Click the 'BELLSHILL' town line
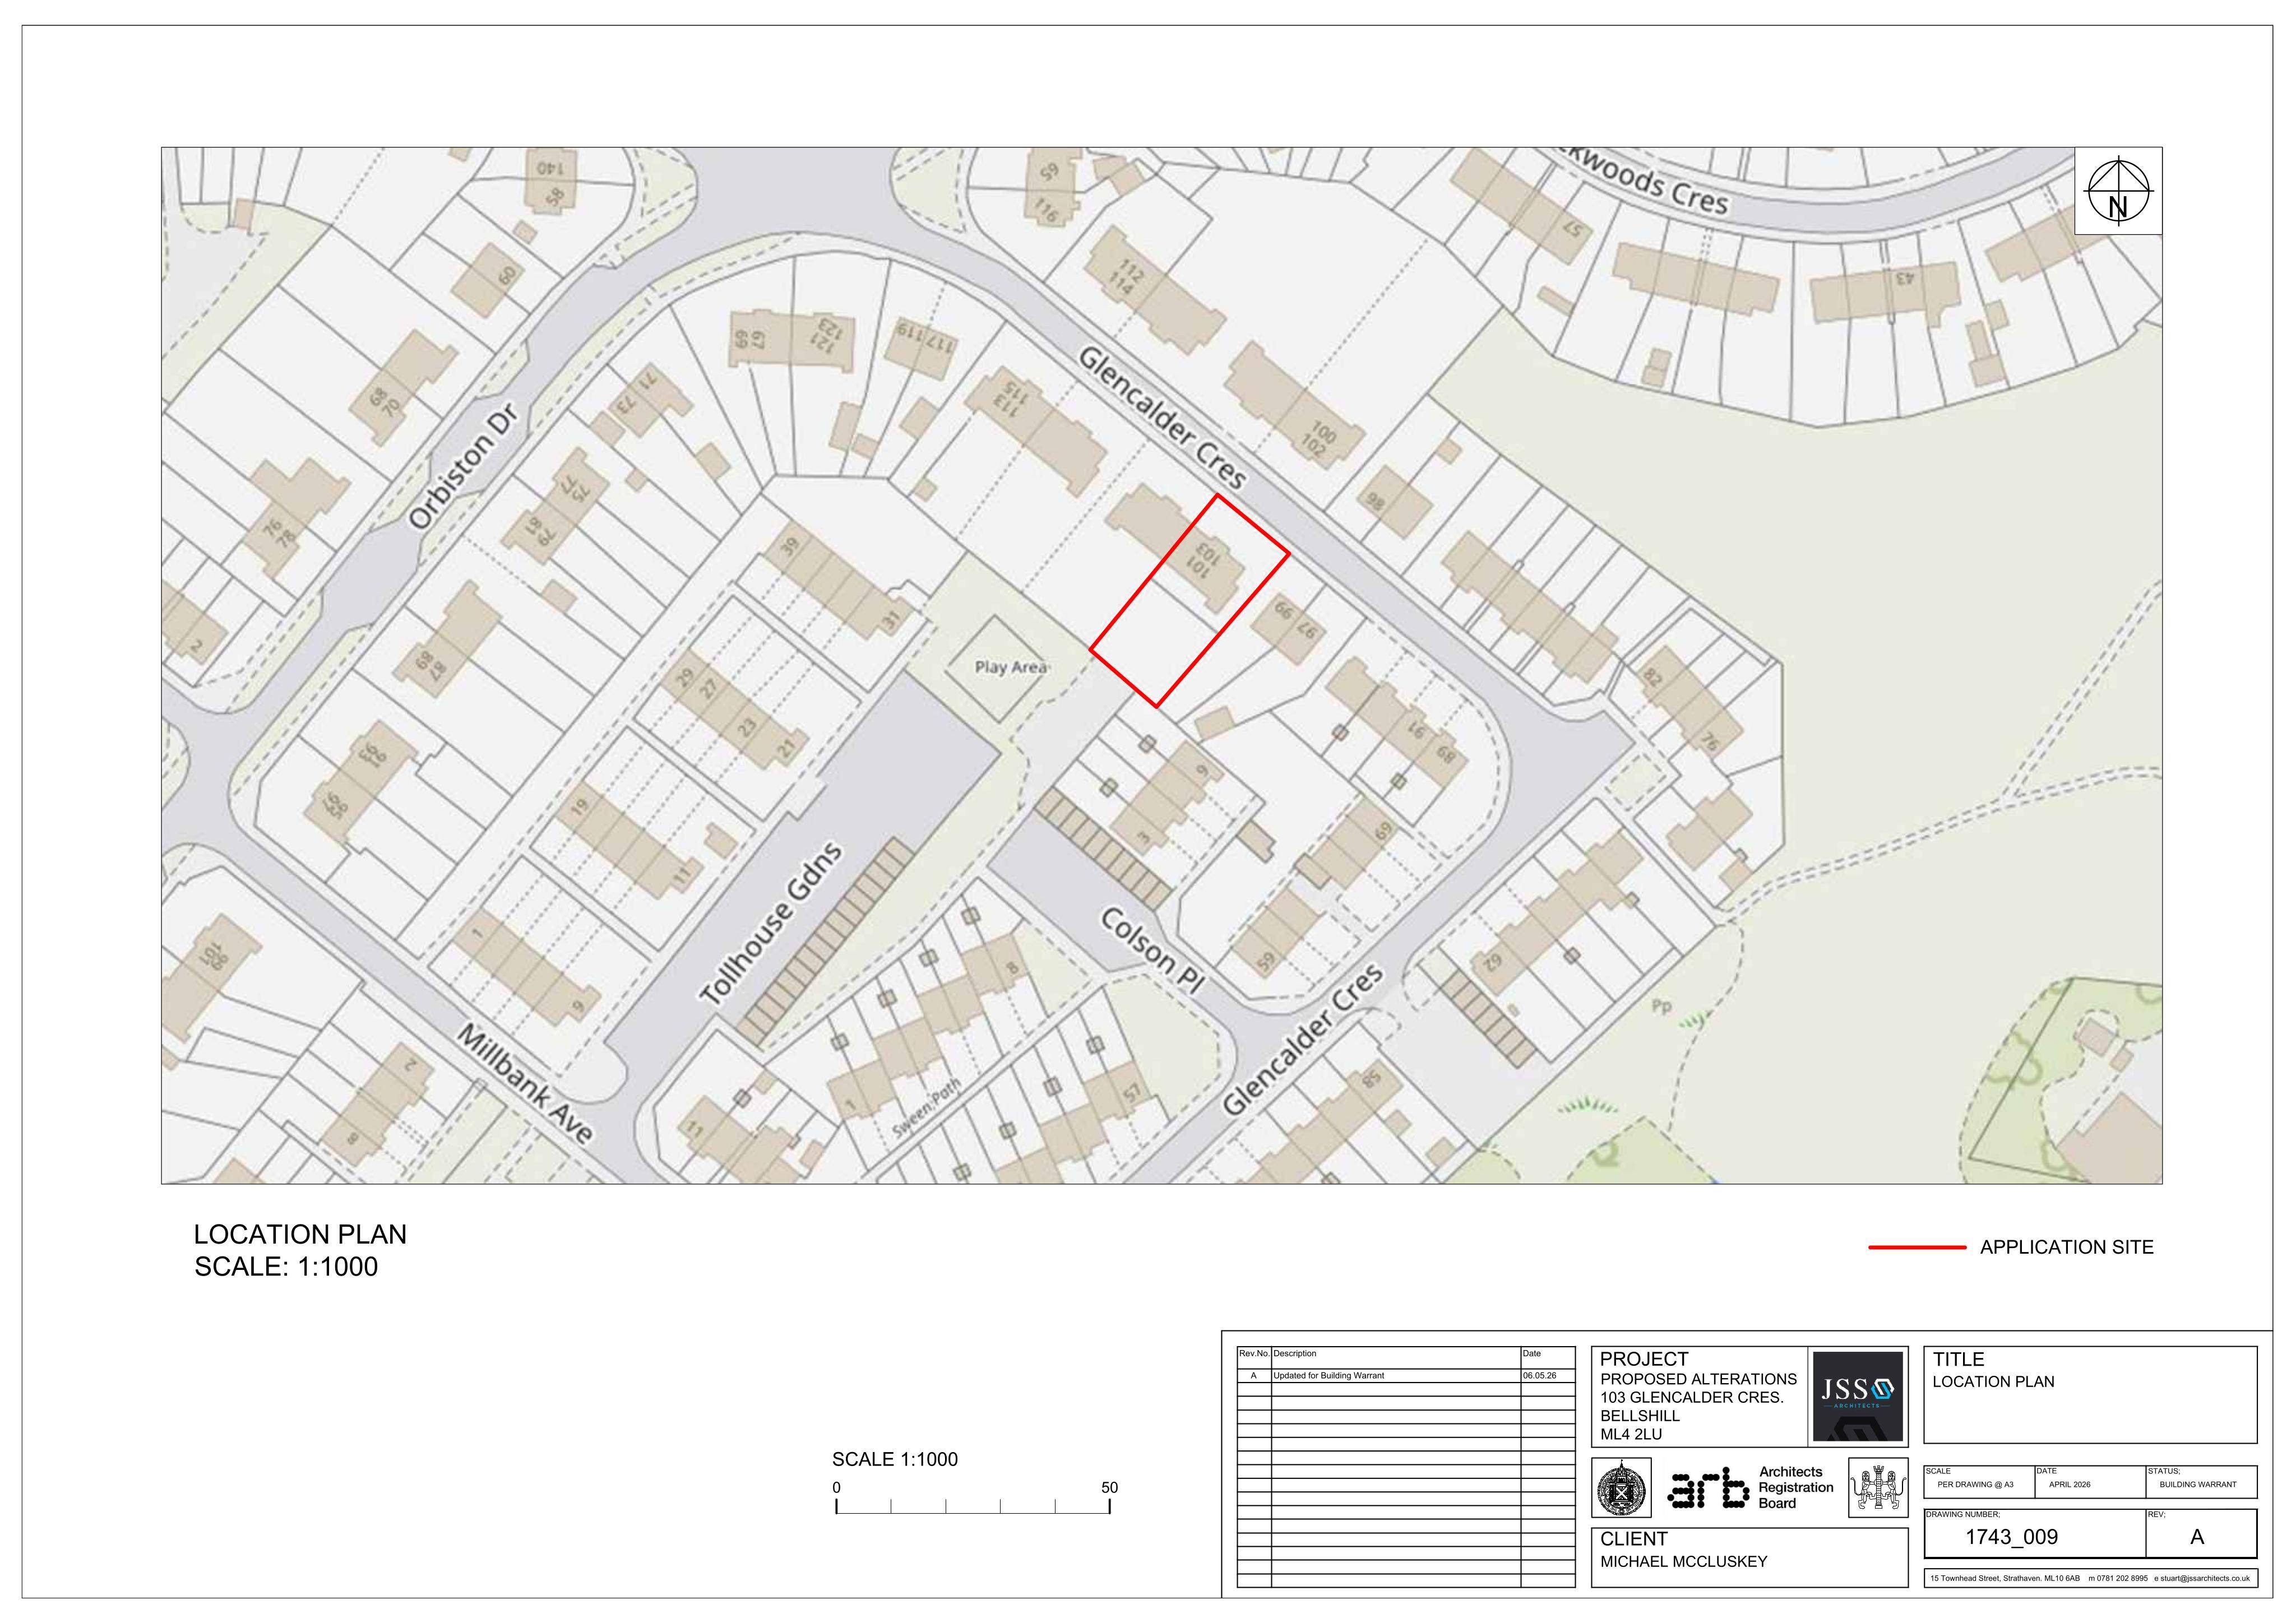The width and height of the screenshot is (2296, 1623). [1640, 1416]
